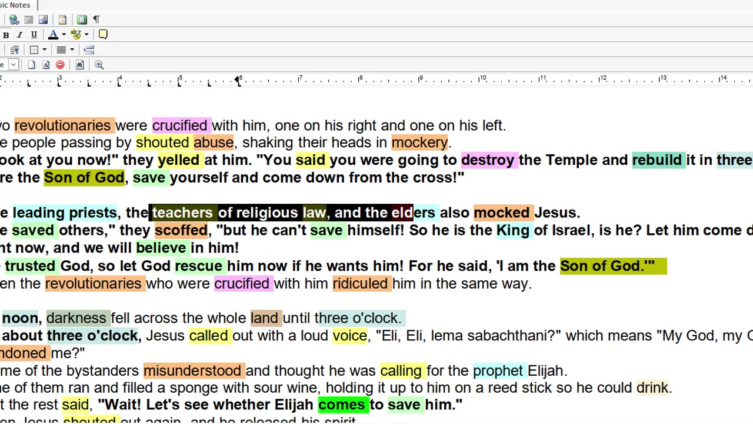
Task: Open the highlight color dropdown arrow
Action: (86, 35)
